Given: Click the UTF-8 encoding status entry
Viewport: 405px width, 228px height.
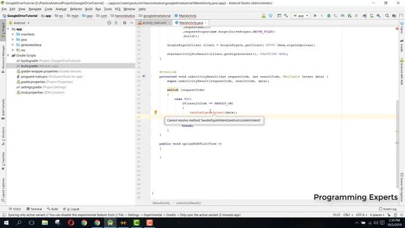Looking at the screenshot, I should [361, 215].
